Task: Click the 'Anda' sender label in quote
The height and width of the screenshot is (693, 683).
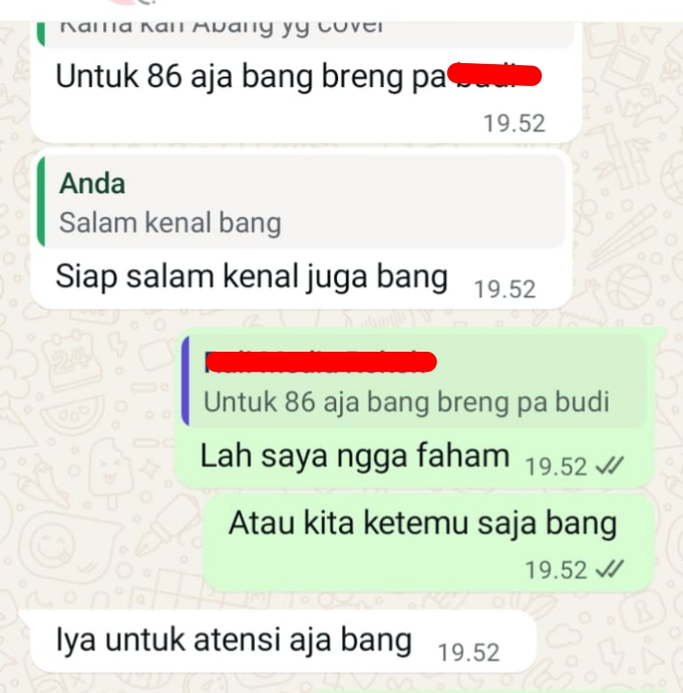Action: (x=93, y=184)
